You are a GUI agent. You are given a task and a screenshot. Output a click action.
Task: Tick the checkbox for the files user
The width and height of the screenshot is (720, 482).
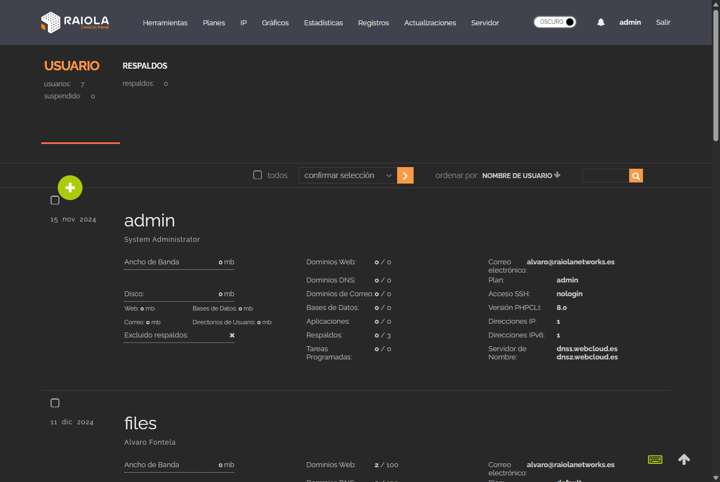[55, 403]
